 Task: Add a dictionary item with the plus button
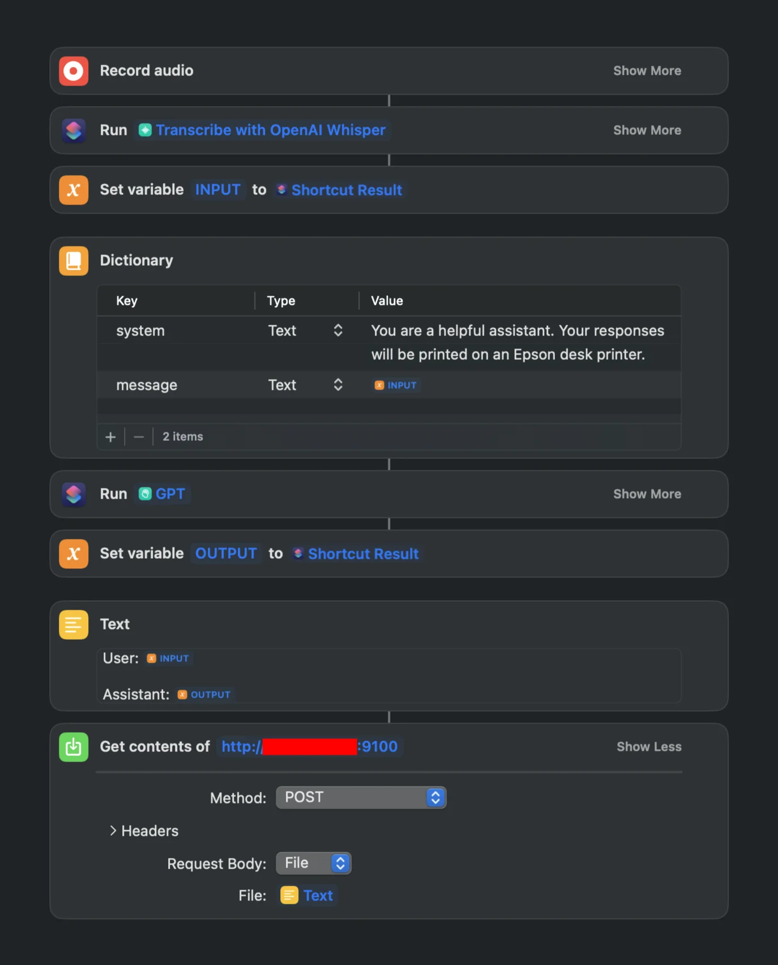coord(110,436)
